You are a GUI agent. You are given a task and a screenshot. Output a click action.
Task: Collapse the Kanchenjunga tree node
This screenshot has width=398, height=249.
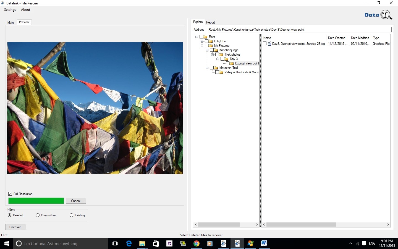click(207, 50)
